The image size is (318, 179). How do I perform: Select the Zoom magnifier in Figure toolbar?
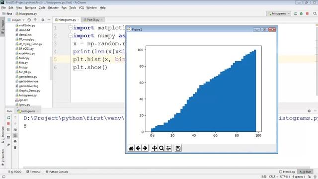pyautogui.click(x=161, y=148)
